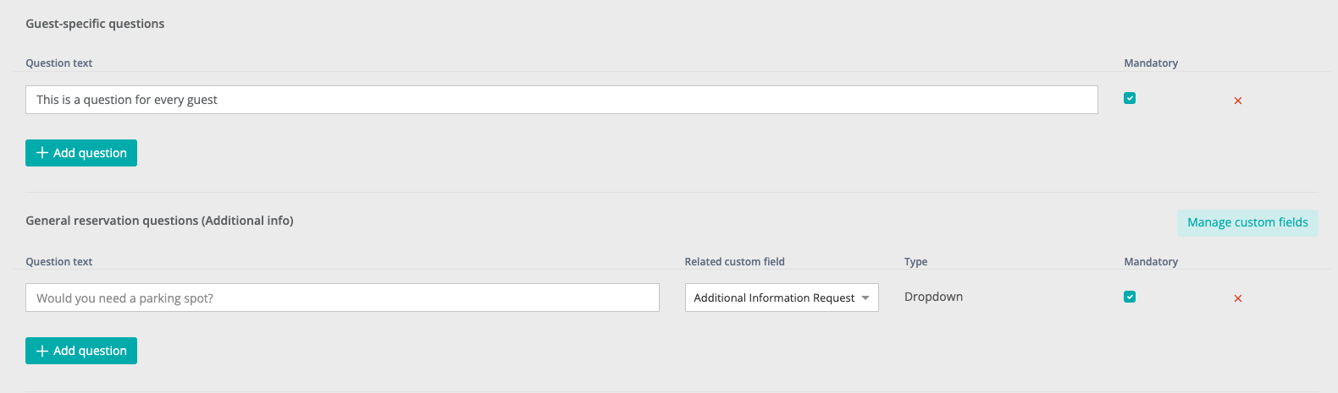Remove the parking spot question via red X
Image resolution: width=1338 pixels, height=393 pixels.
(x=1237, y=298)
